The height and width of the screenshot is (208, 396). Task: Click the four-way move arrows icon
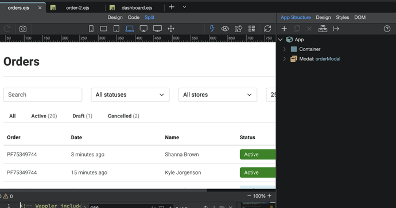point(171,29)
